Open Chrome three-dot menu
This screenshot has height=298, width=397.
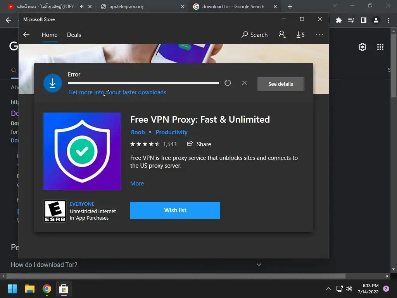click(x=388, y=20)
